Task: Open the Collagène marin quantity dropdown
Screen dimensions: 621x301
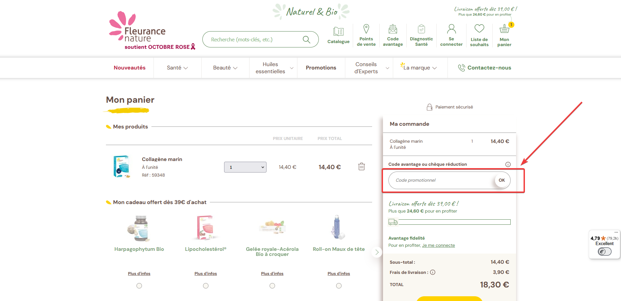Action: tap(245, 167)
